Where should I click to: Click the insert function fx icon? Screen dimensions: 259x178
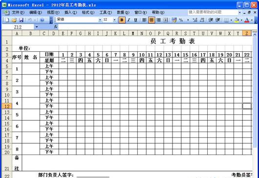[x=56, y=26]
